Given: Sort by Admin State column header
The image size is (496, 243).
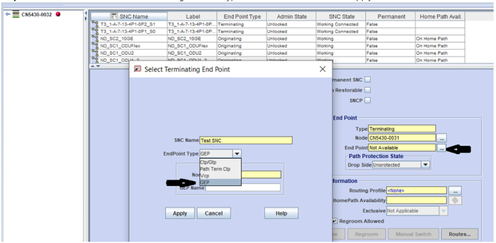Looking at the screenshot, I should (x=291, y=16).
